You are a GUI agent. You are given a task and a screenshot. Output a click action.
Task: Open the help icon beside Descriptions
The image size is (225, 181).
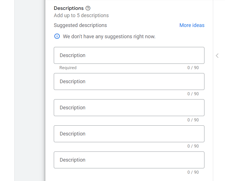(88, 8)
